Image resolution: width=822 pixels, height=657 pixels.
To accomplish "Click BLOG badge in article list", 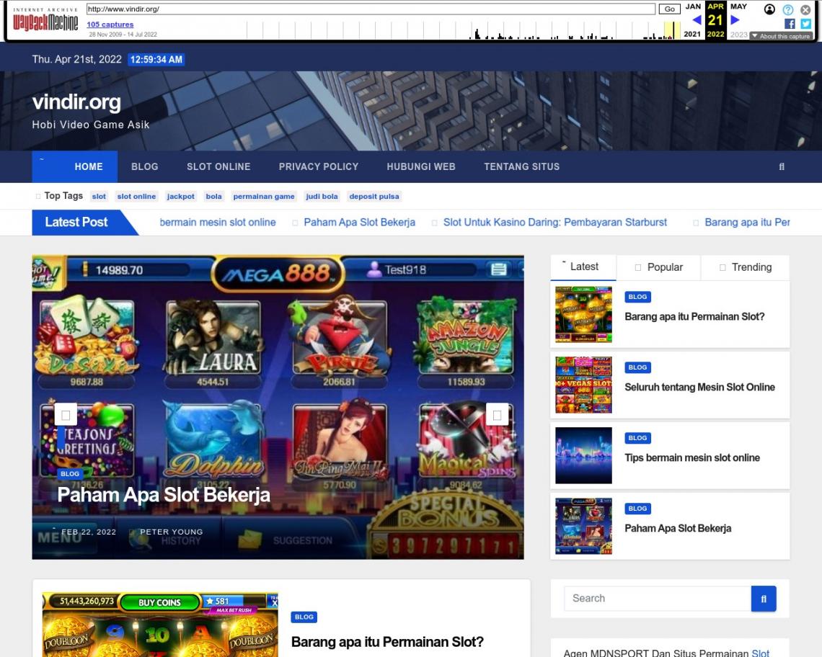I will (x=304, y=617).
